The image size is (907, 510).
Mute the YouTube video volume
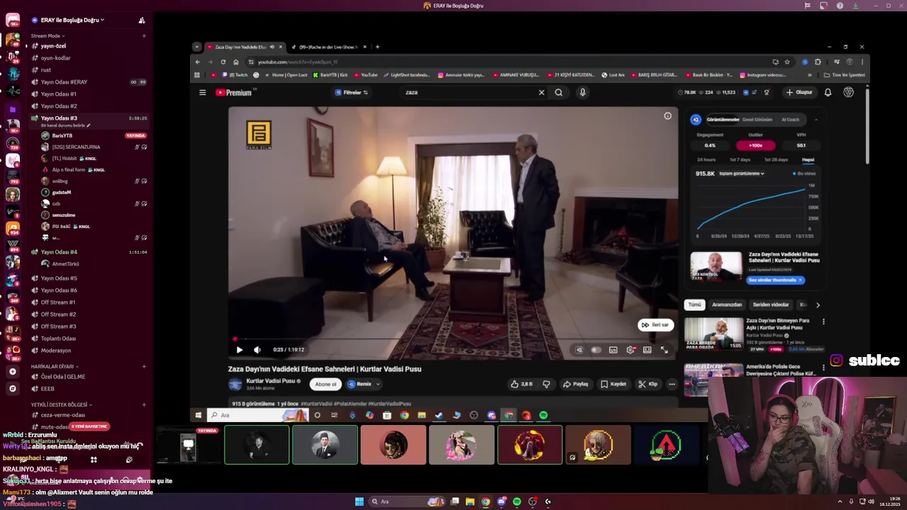coord(257,349)
